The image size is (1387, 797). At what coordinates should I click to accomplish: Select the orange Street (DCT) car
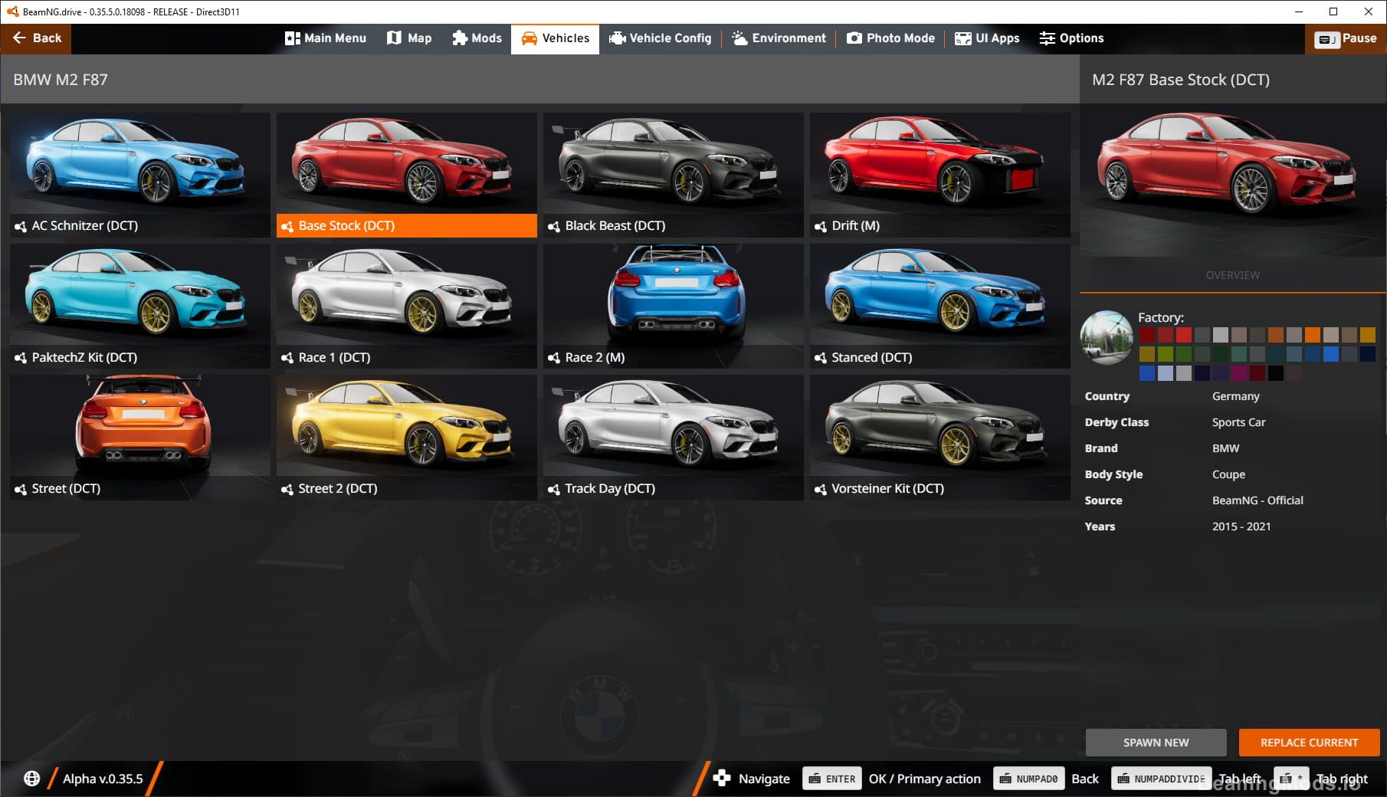pos(139,437)
